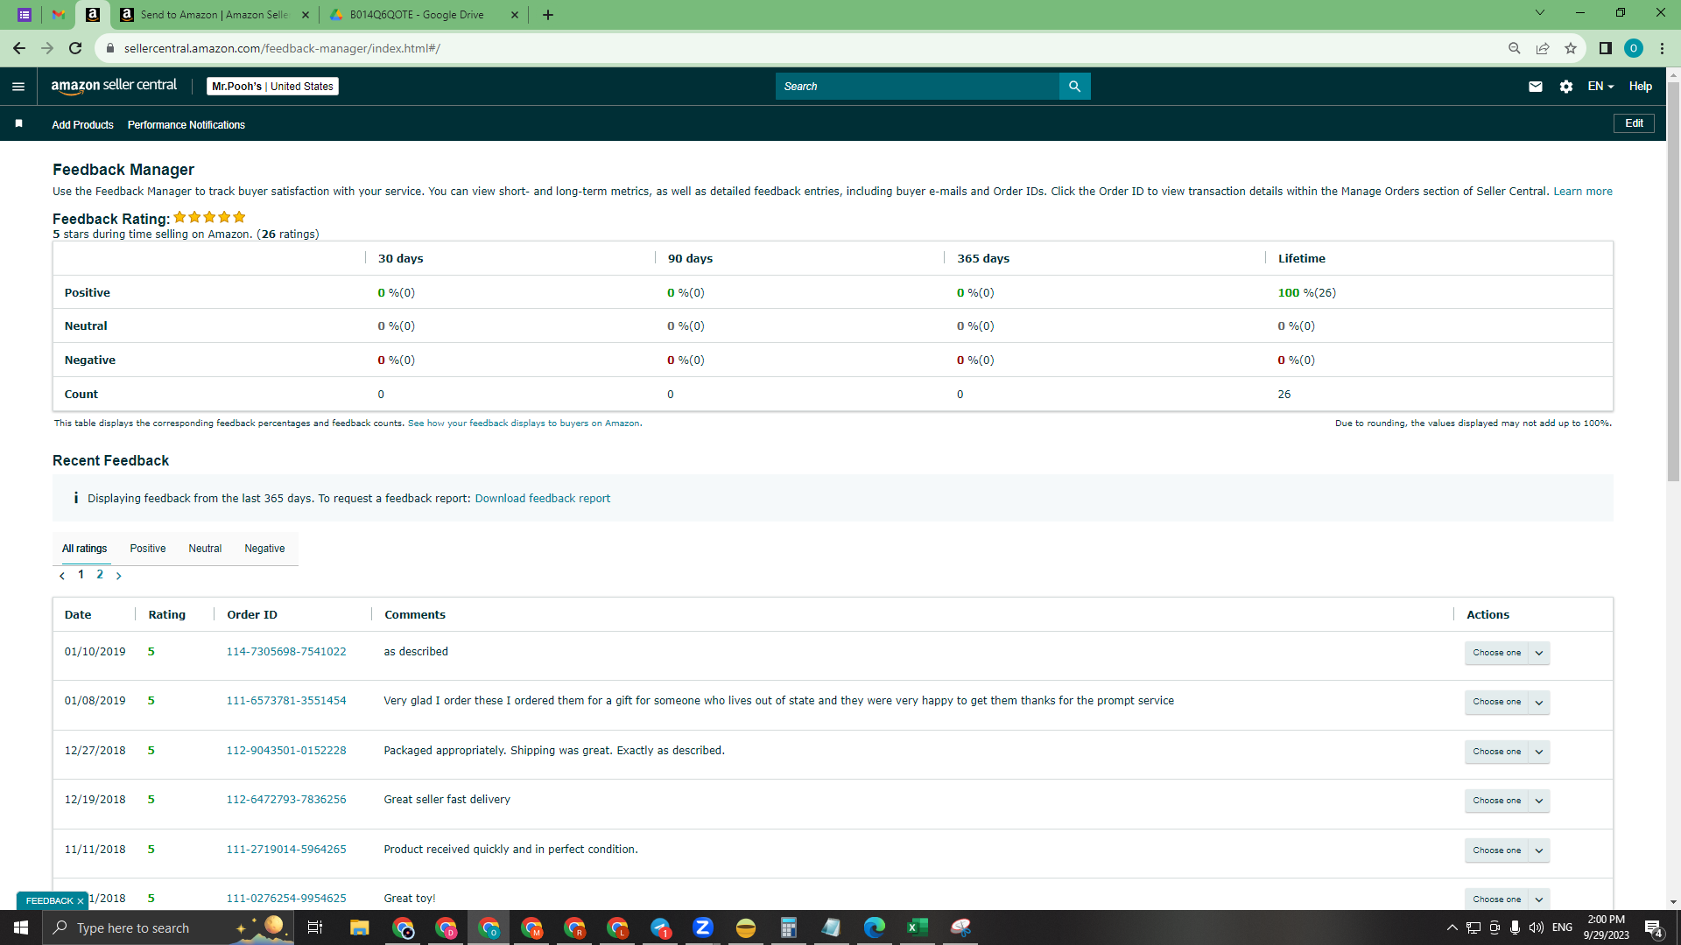Select the All ratings tab

point(84,549)
